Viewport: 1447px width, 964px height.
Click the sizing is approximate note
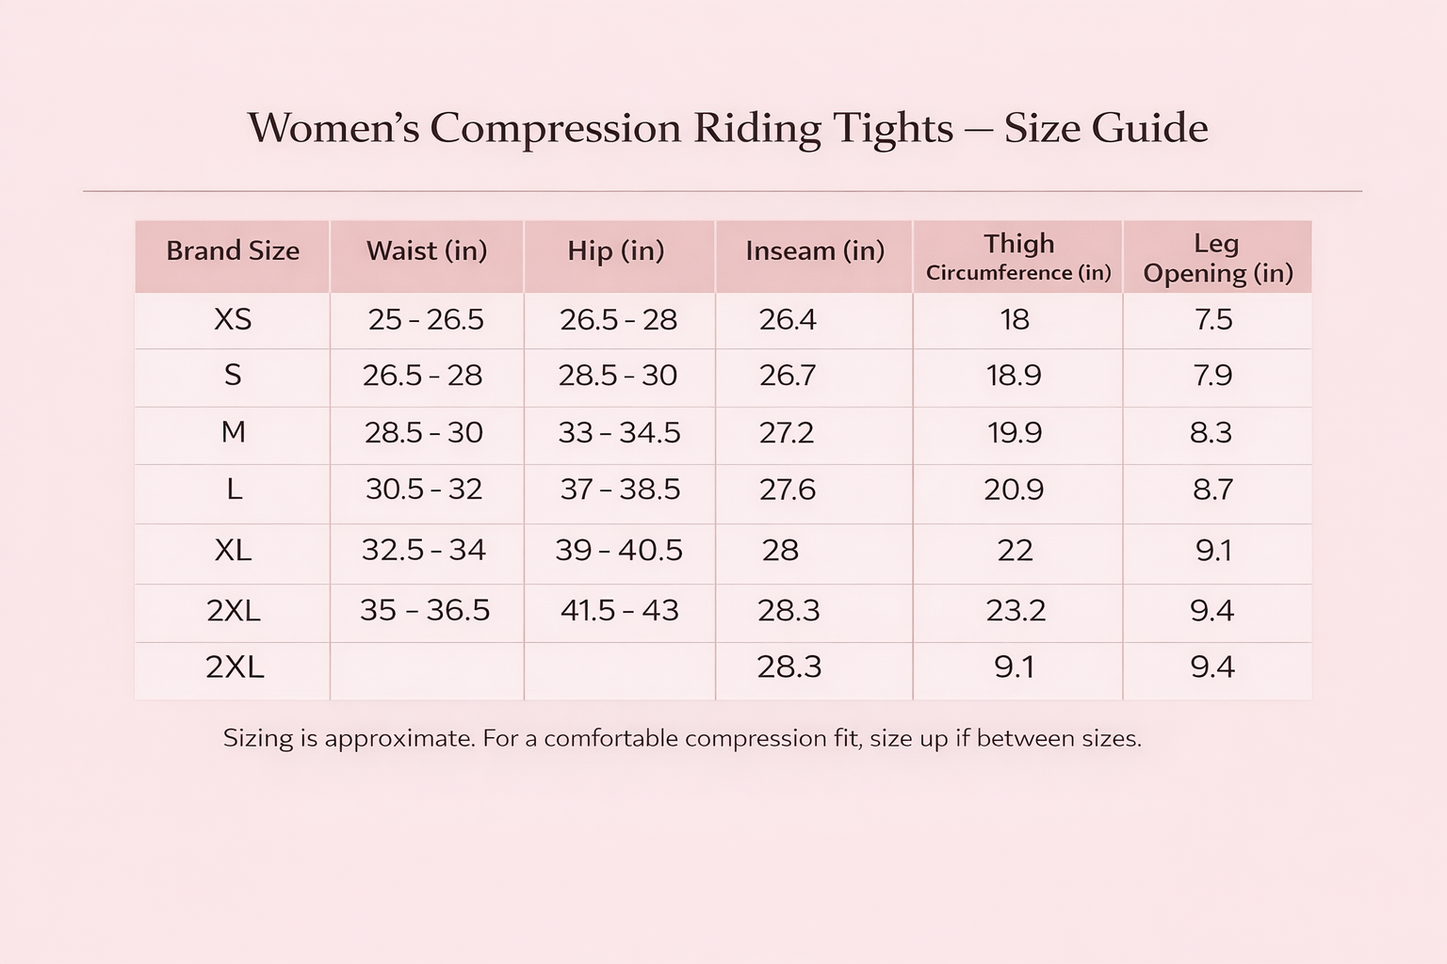click(682, 738)
